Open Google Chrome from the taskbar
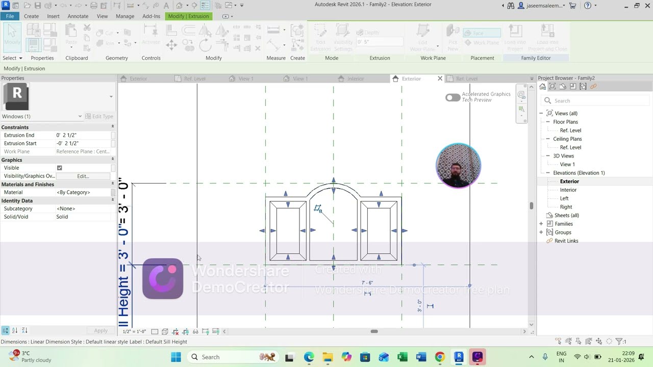 [440, 357]
